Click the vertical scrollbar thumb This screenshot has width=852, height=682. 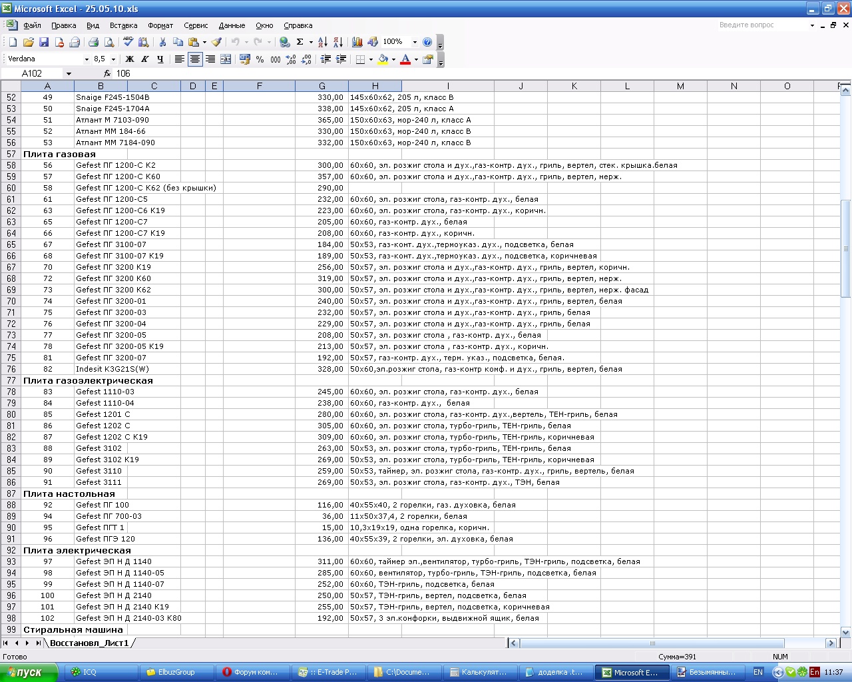pos(846,248)
